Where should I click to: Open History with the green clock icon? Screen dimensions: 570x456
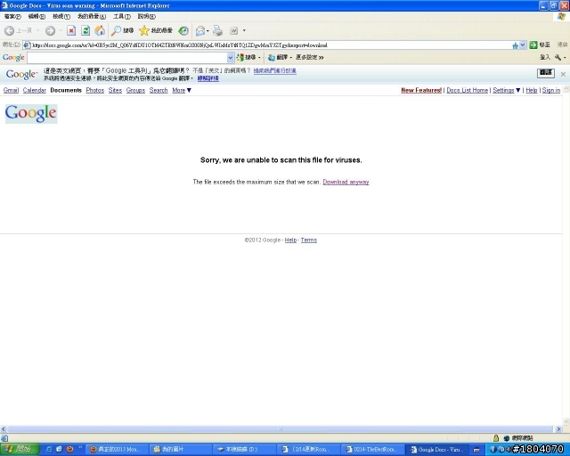click(x=183, y=31)
